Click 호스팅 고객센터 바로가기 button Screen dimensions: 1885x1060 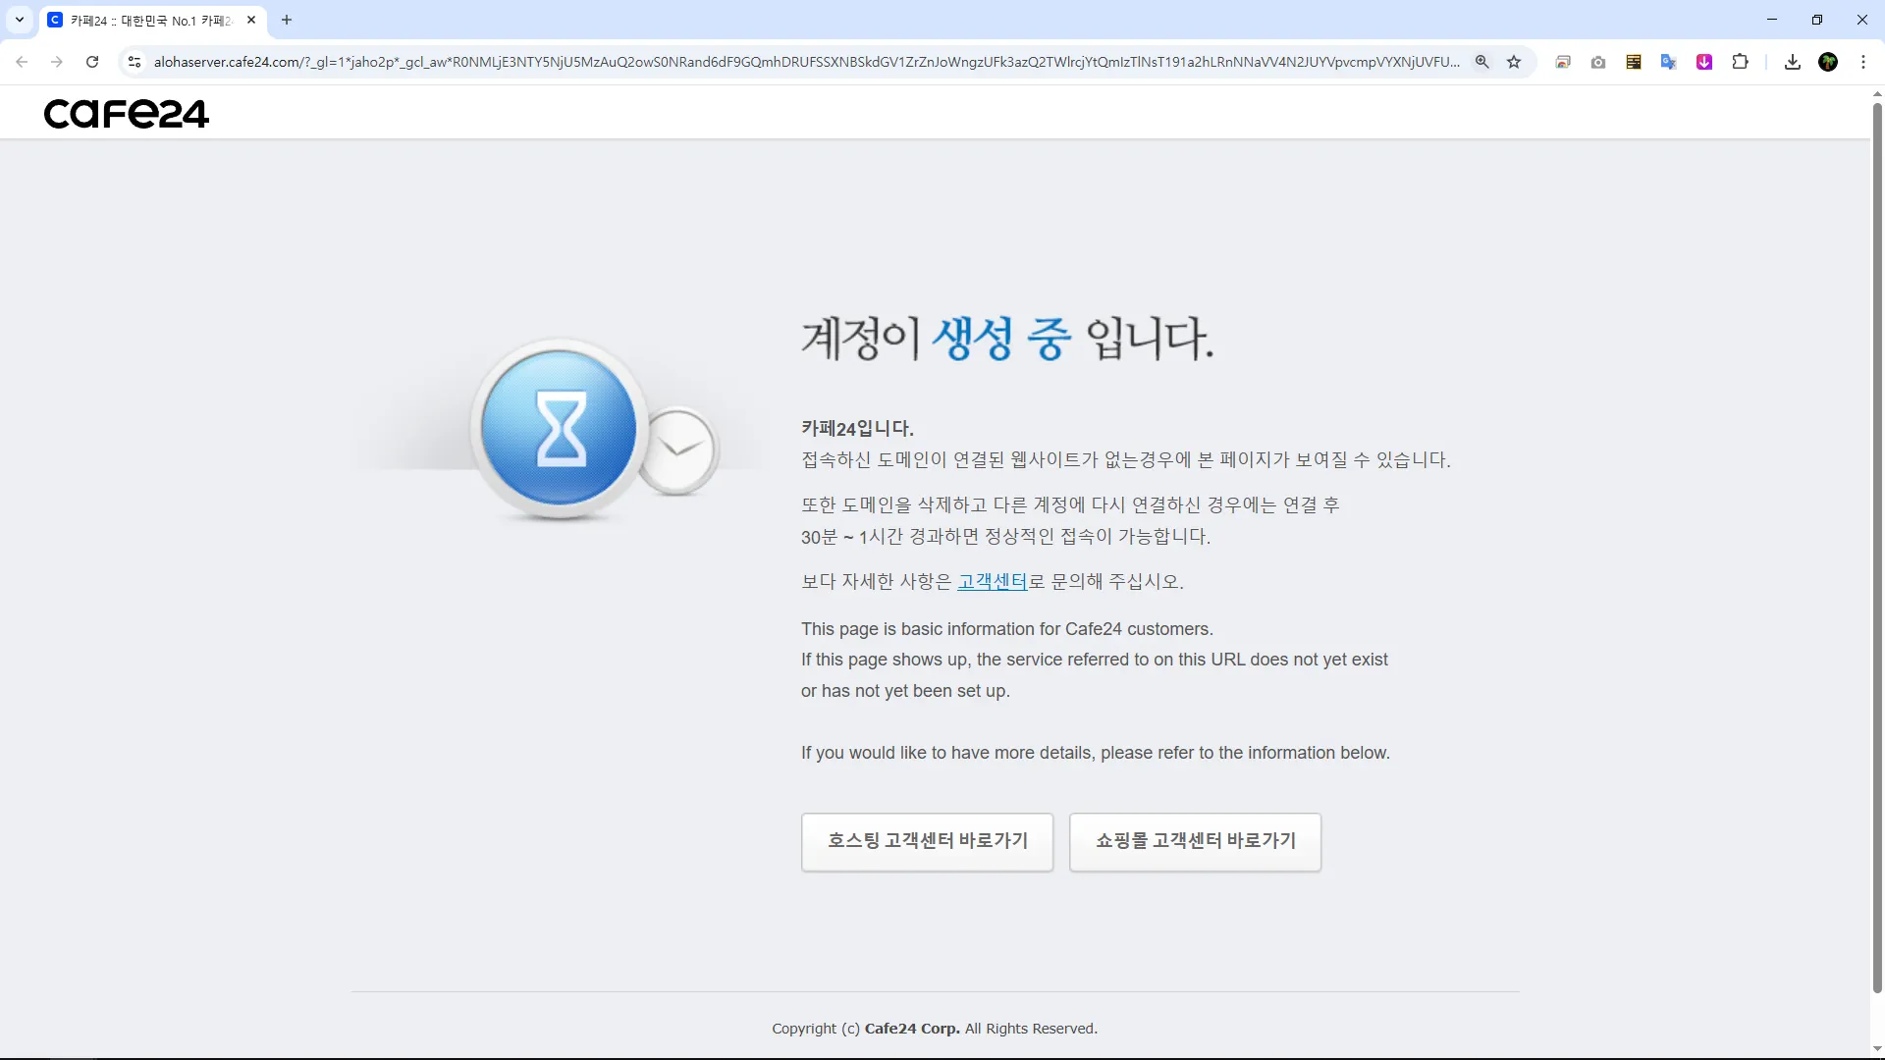[x=927, y=841]
